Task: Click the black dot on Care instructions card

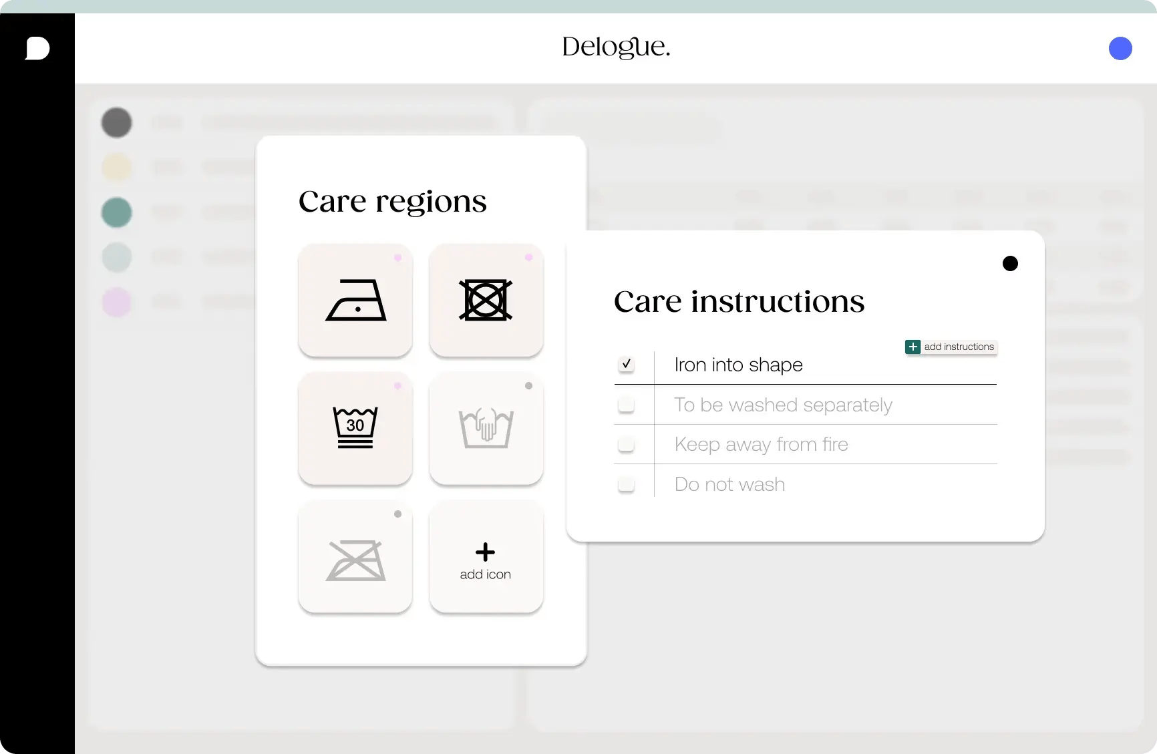Action: [1010, 263]
